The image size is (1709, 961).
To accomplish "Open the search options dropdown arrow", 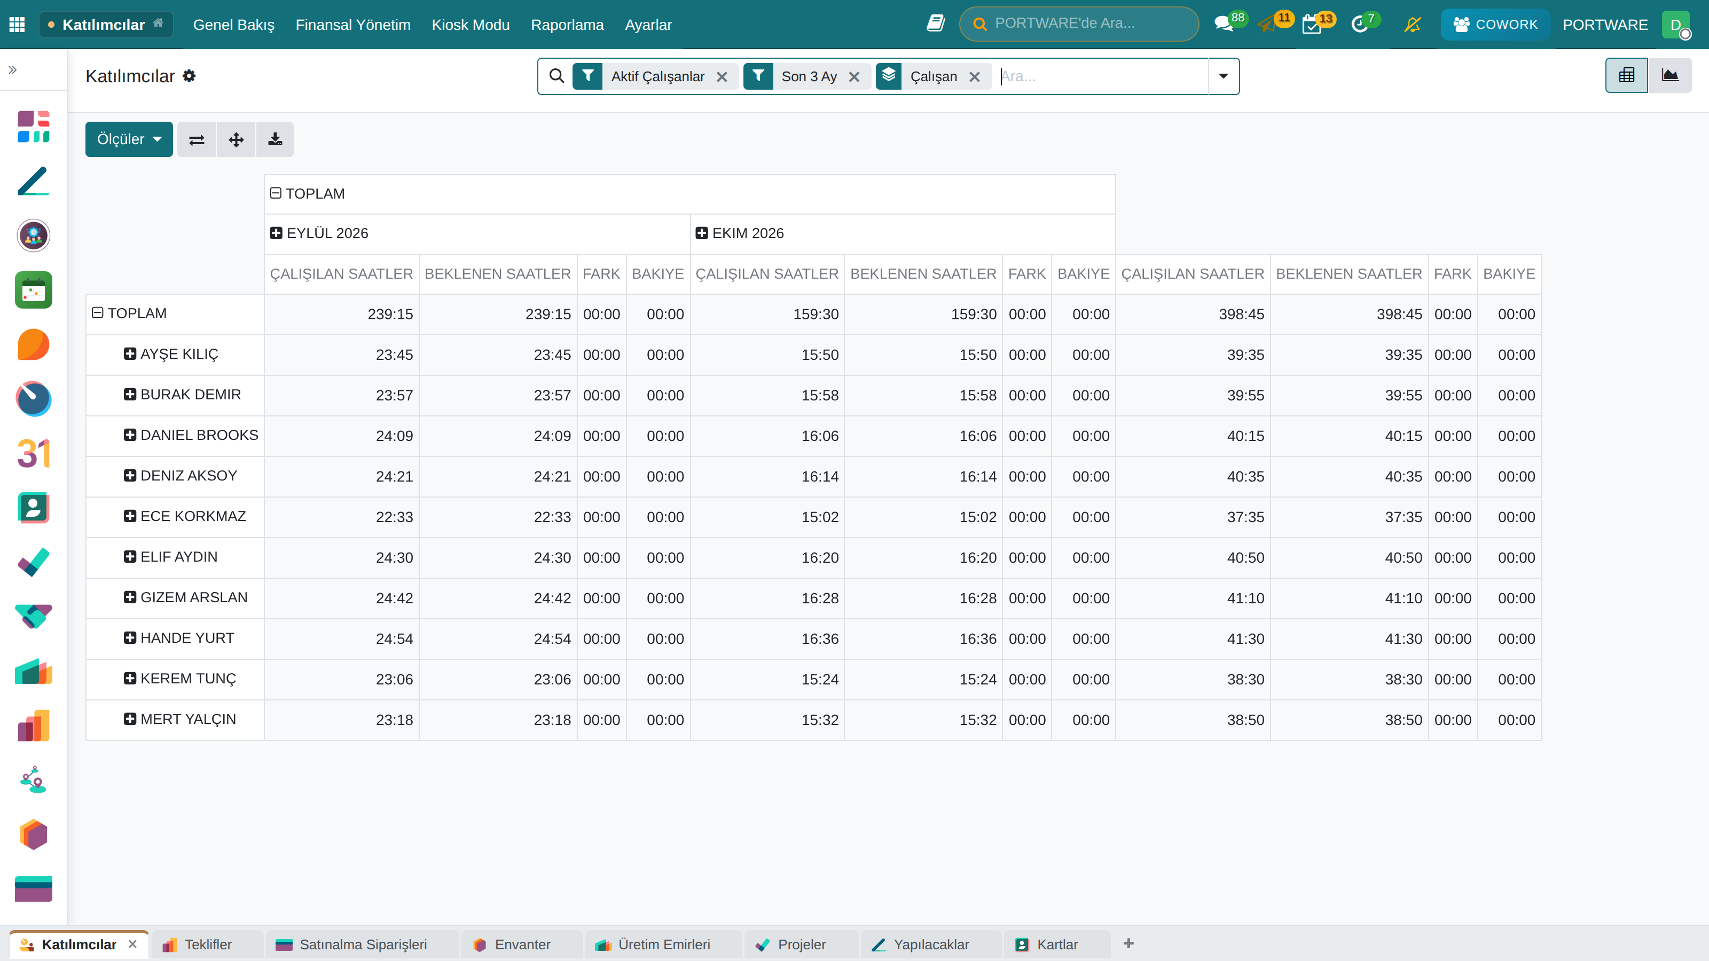I will 1224,76.
